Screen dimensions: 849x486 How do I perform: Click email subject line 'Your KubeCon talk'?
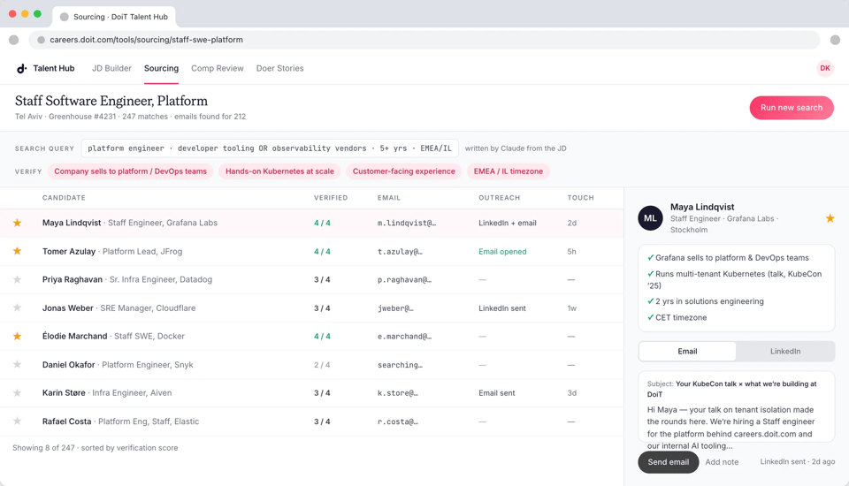coord(732,389)
